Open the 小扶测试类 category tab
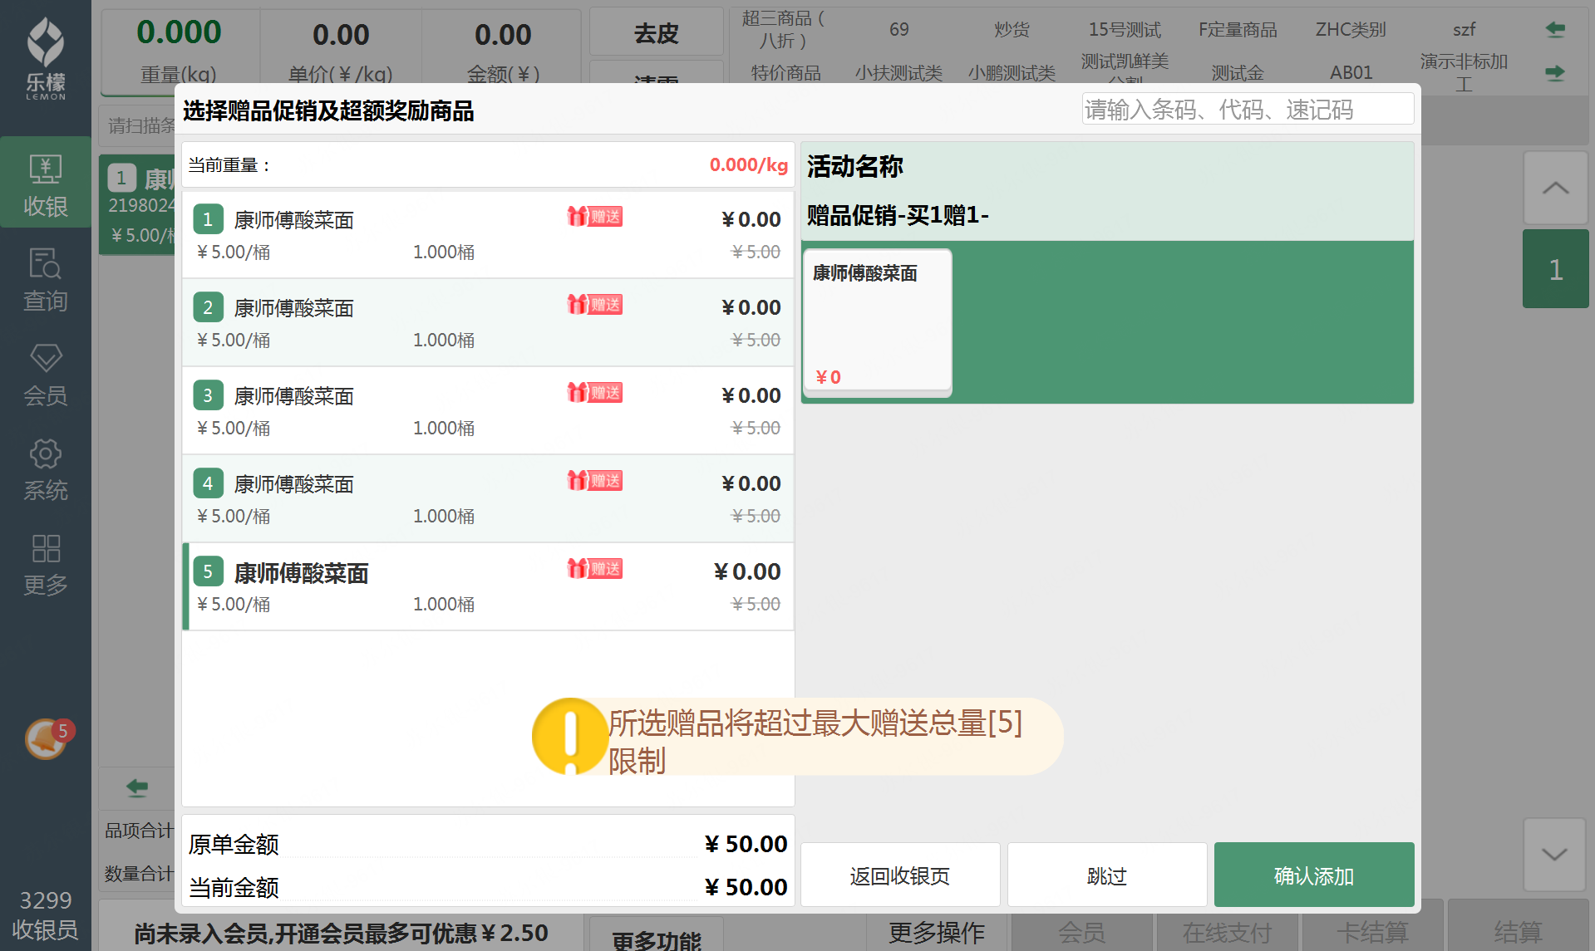The image size is (1595, 951). tap(899, 73)
